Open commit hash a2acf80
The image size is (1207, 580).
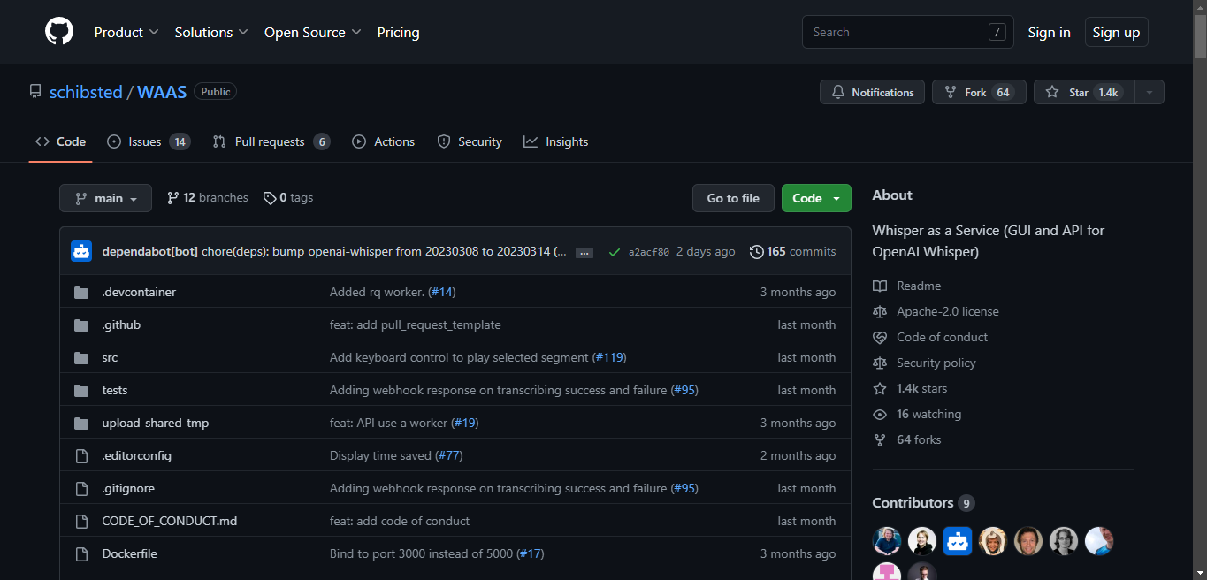tap(649, 252)
